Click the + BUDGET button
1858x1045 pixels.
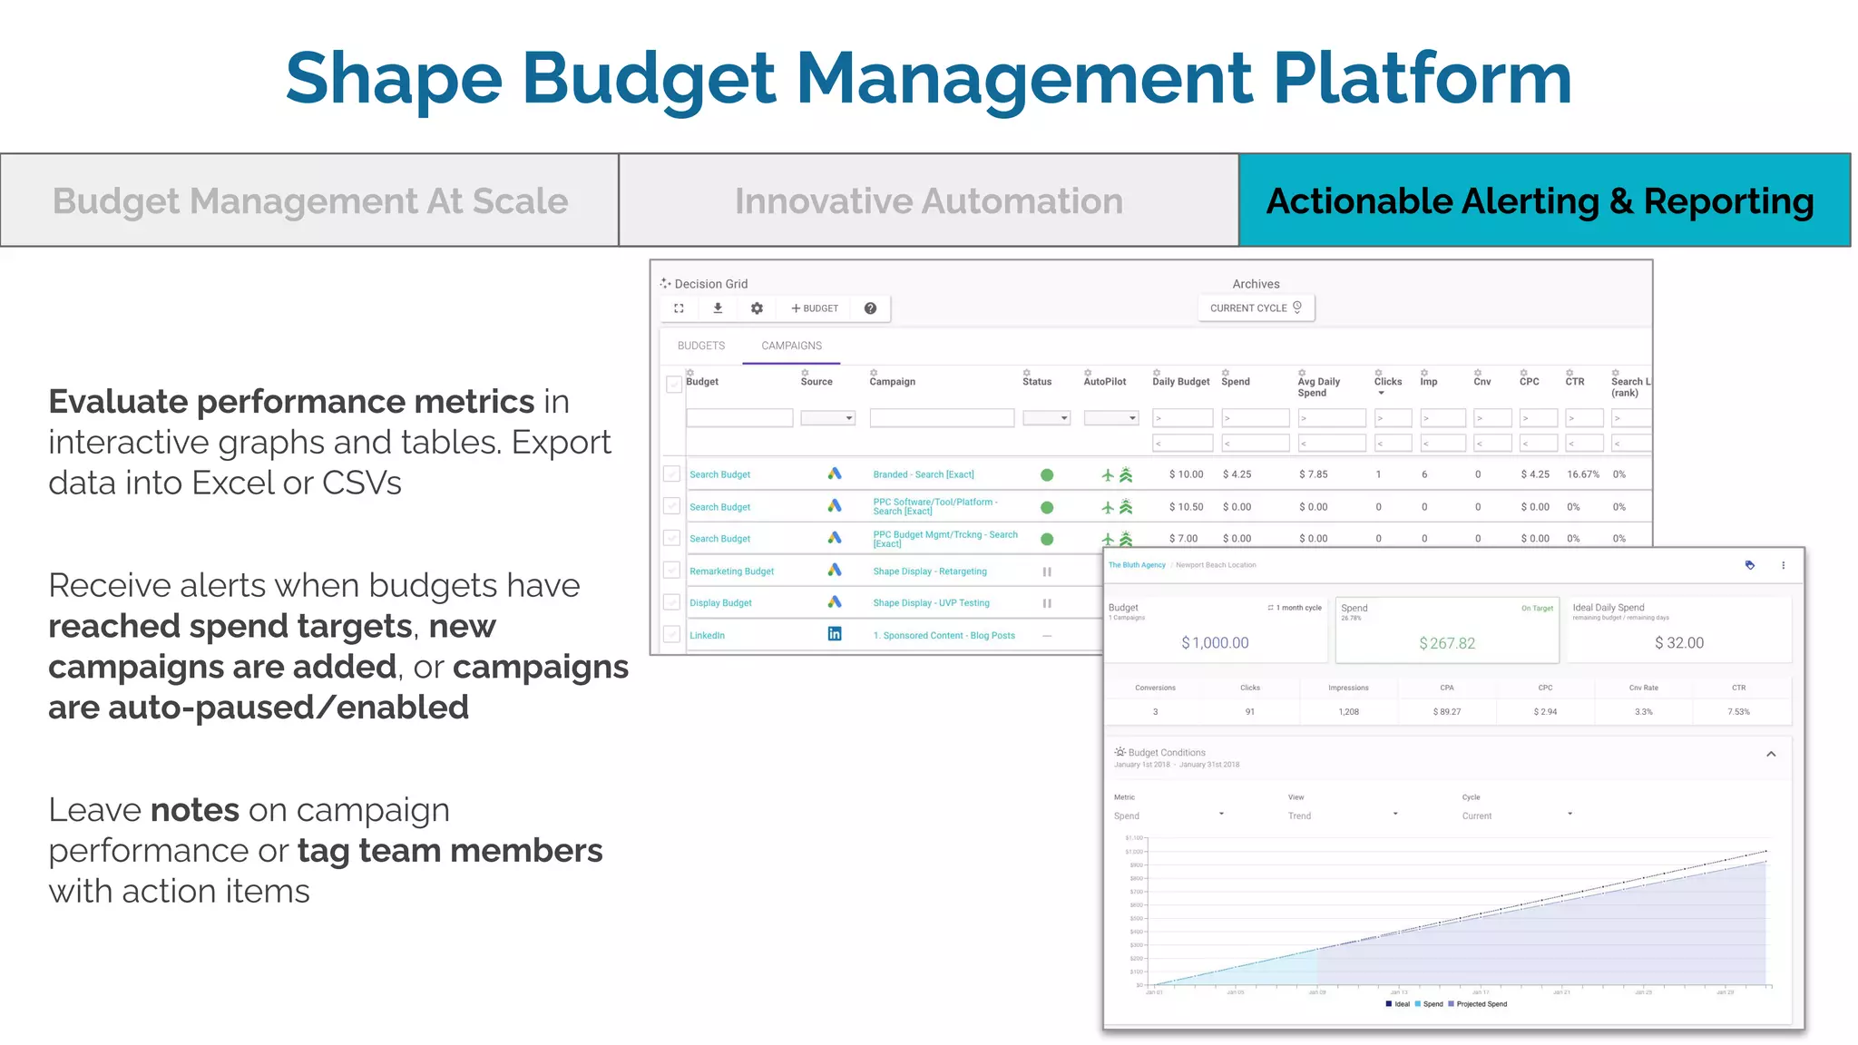[x=815, y=308]
